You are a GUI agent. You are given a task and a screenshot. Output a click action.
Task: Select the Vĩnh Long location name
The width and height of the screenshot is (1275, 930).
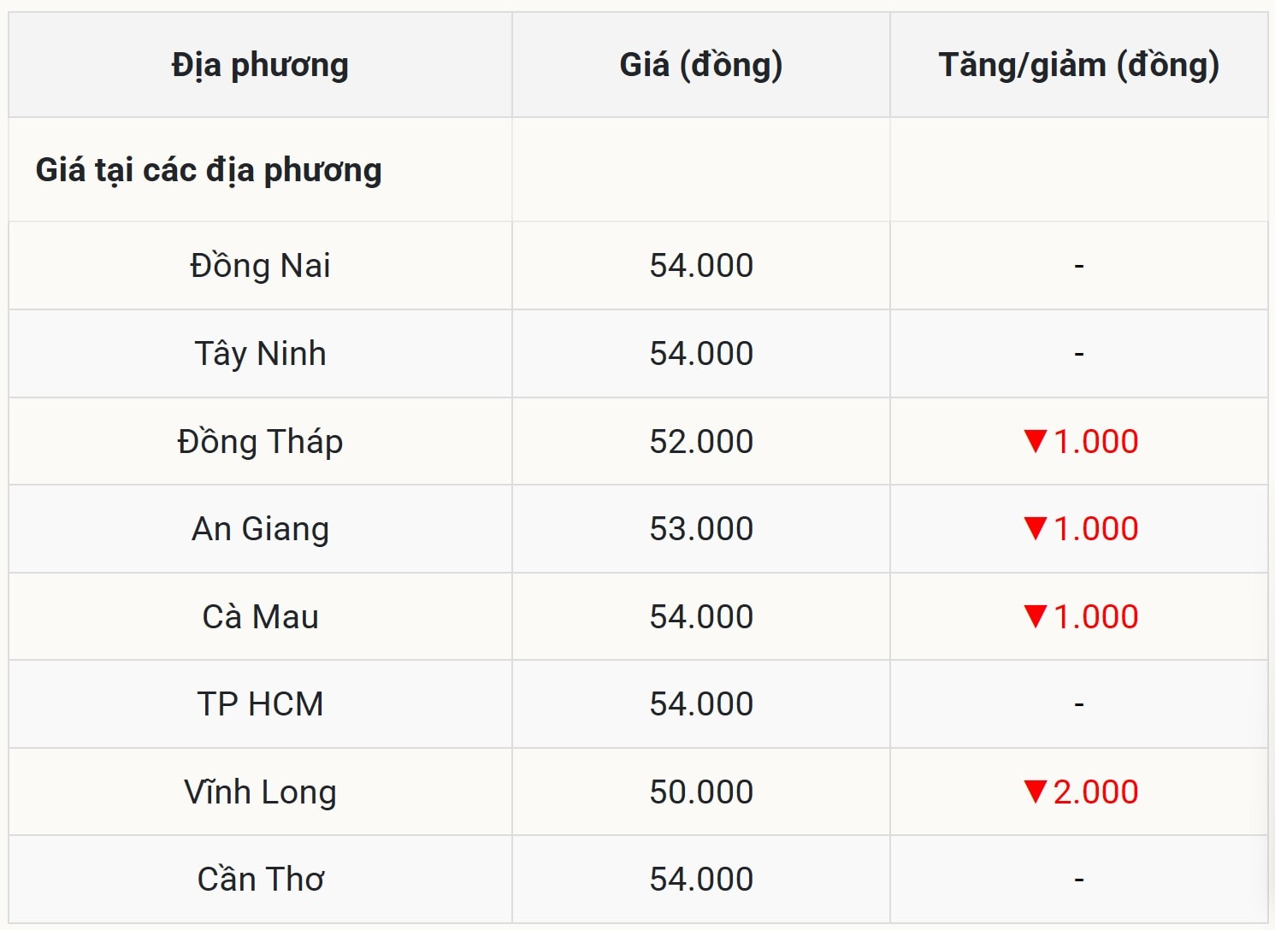260,792
